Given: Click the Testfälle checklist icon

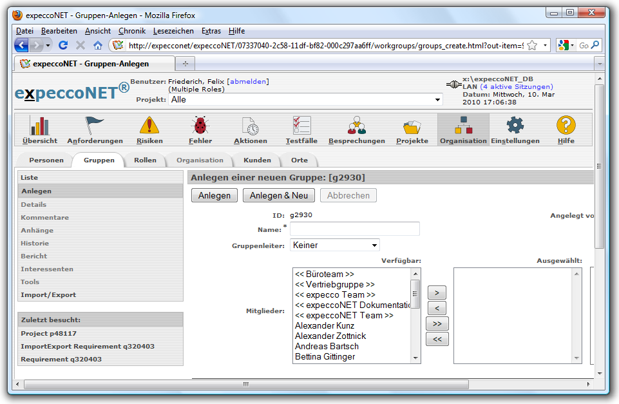Looking at the screenshot, I should point(301,126).
